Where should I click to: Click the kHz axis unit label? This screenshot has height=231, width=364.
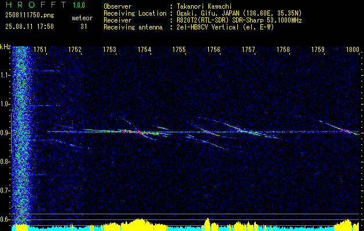(x=5, y=47)
